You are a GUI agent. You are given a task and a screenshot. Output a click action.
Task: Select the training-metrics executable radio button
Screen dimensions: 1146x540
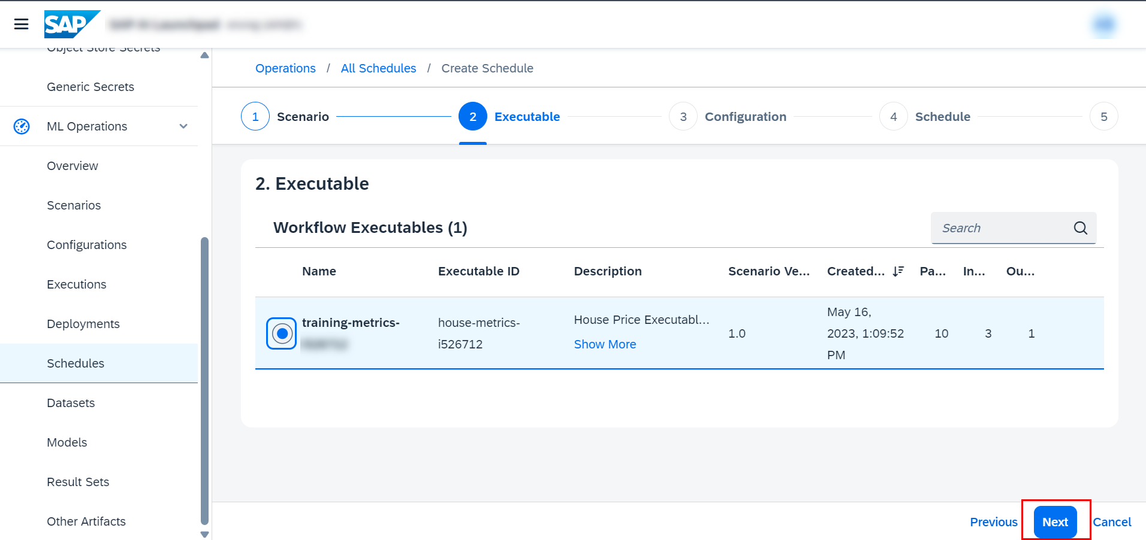click(282, 333)
